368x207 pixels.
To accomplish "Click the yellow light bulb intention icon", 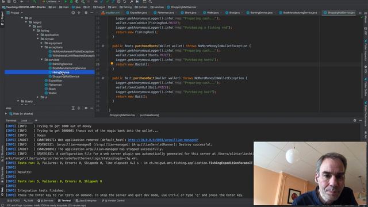I will pyautogui.click(x=112, y=64).
